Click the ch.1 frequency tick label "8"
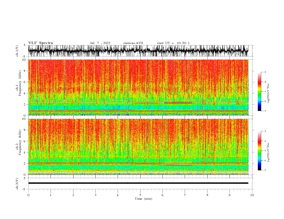 point(25,71)
